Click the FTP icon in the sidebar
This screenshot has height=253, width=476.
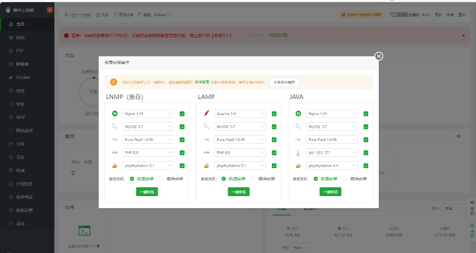[11, 51]
